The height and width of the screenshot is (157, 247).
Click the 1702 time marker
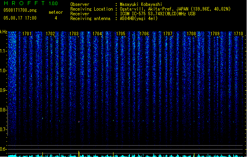(50, 34)
